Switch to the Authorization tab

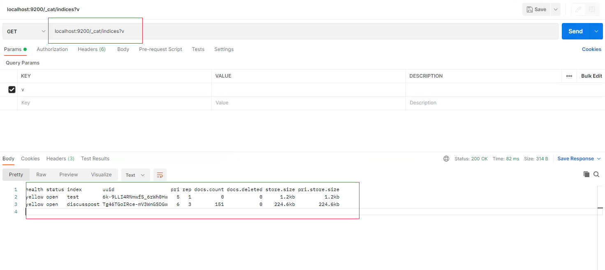coord(52,49)
